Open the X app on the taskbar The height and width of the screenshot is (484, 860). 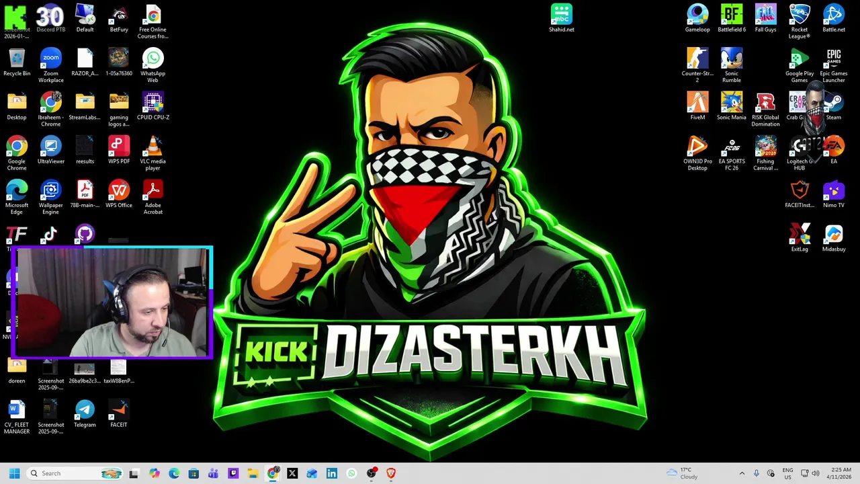point(292,473)
